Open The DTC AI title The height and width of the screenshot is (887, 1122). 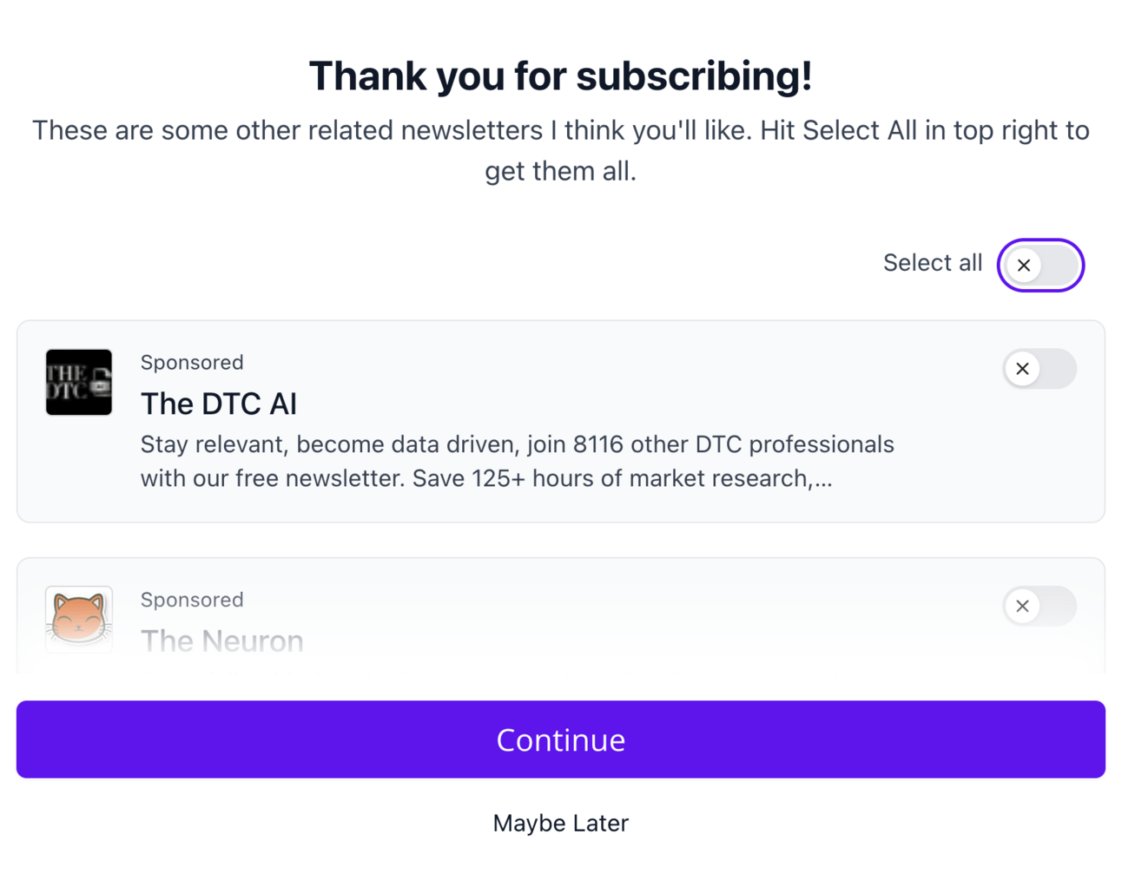tap(219, 404)
